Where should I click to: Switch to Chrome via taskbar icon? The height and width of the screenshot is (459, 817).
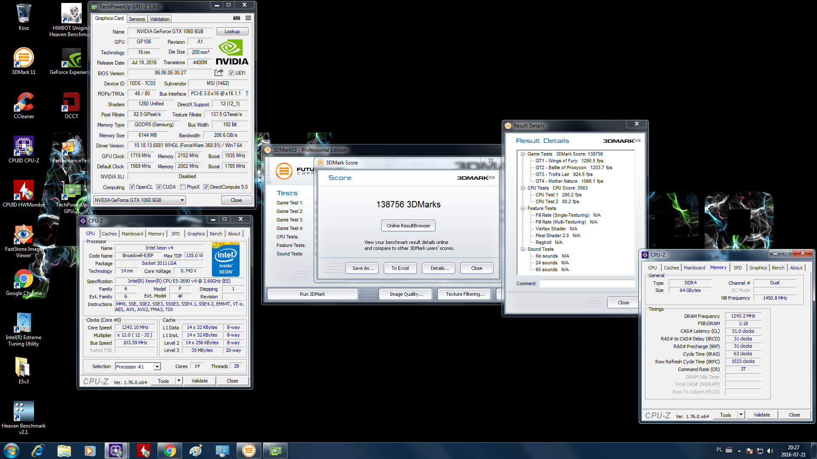(169, 450)
